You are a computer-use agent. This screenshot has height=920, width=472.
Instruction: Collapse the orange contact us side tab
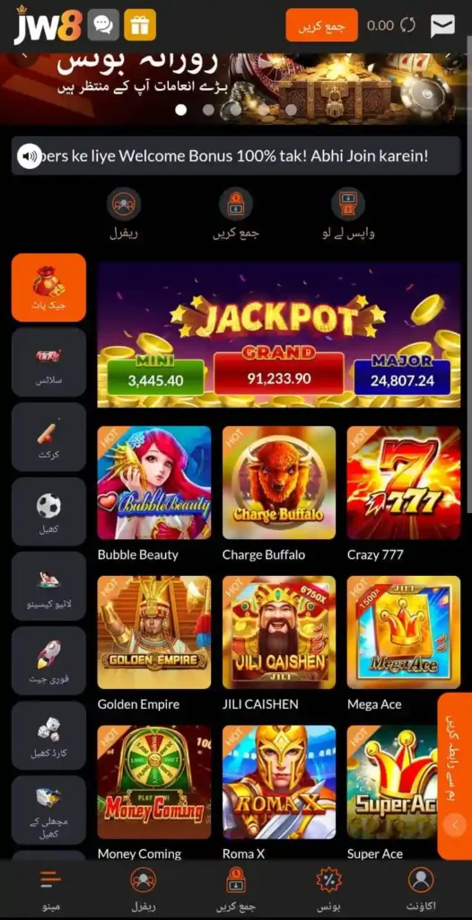point(454,825)
